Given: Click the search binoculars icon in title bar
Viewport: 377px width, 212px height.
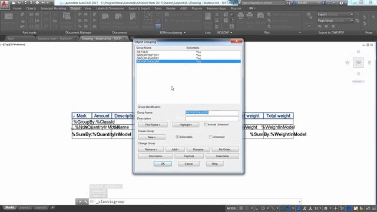Looking at the screenshot, I should (288, 3).
